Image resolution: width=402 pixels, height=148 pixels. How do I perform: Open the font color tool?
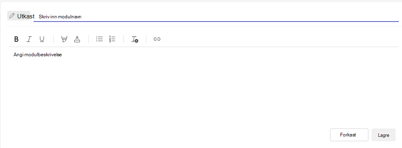click(x=77, y=39)
